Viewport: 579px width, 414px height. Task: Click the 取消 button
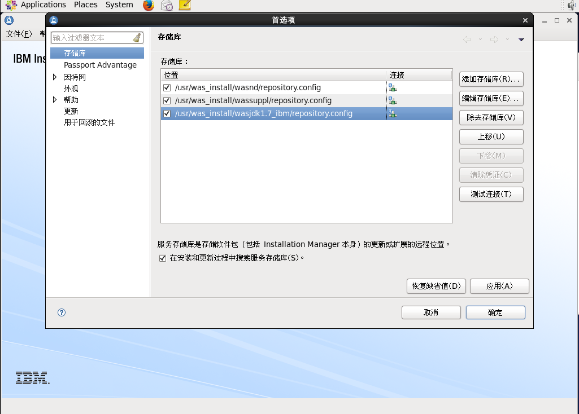[431, 312]
